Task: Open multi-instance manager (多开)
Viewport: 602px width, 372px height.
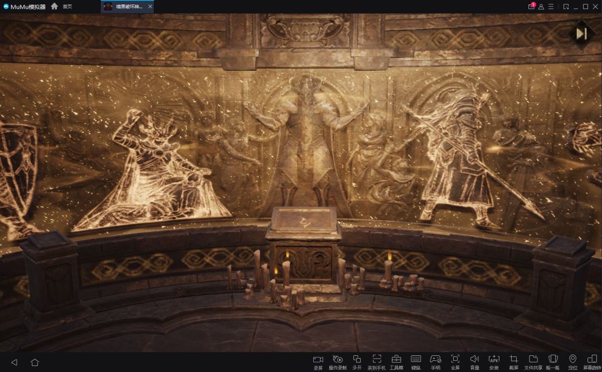Action: pyautogui.click(x=357, y=362)
